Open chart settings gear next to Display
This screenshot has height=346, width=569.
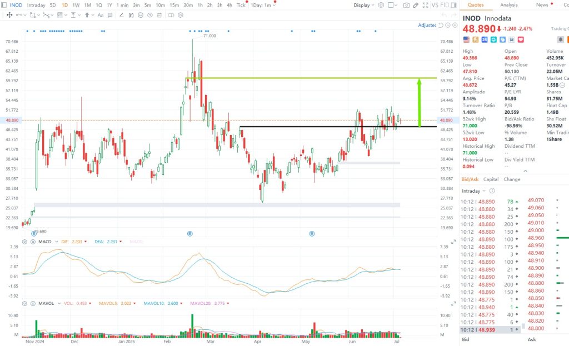point(381,5)
